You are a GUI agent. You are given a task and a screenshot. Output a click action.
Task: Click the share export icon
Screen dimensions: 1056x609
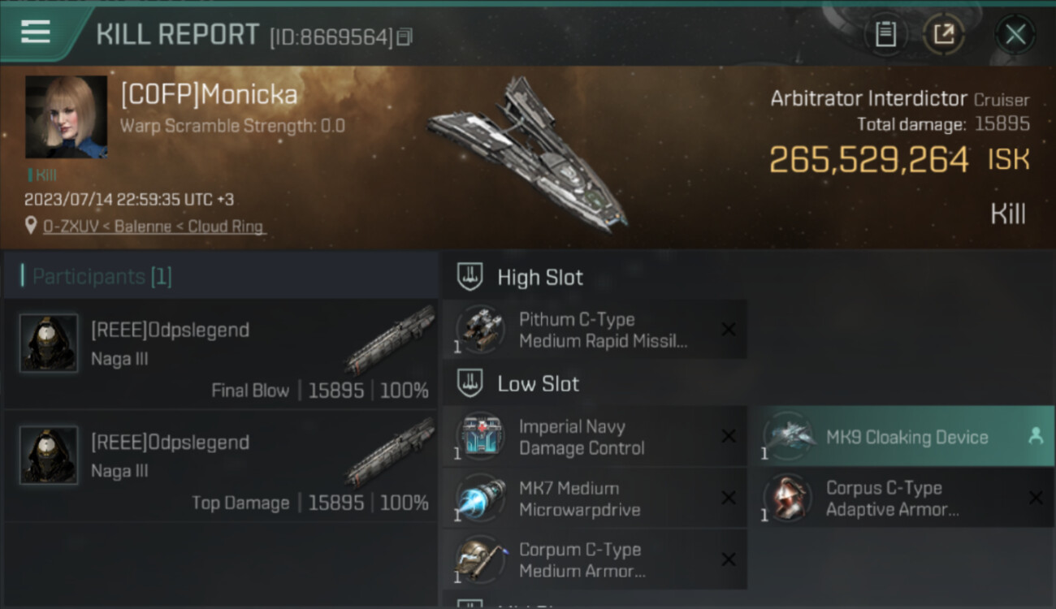944,34
